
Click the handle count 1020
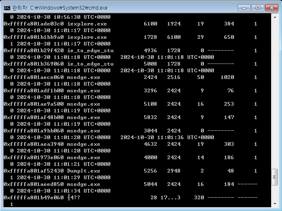[227, 77]
